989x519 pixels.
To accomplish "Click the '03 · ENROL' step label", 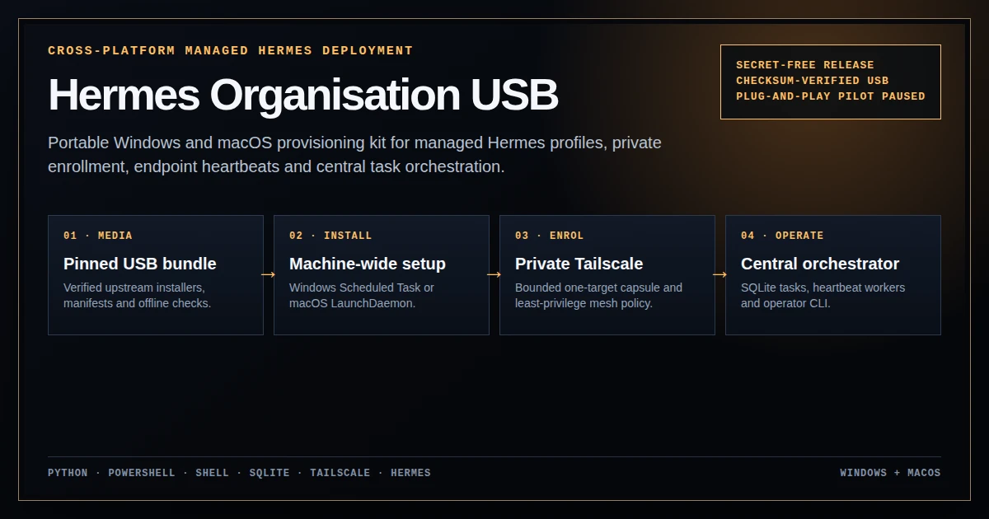I will 550,236.
